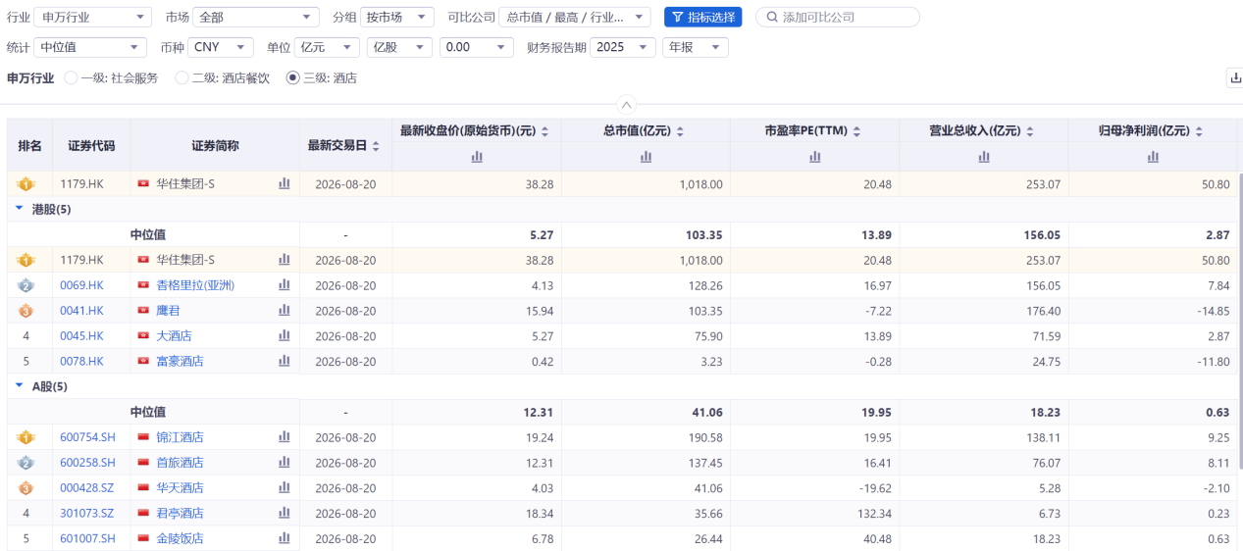Open 0041.HK stock code link
Viewport: 1243px width, 551px height.
[81, 311]
